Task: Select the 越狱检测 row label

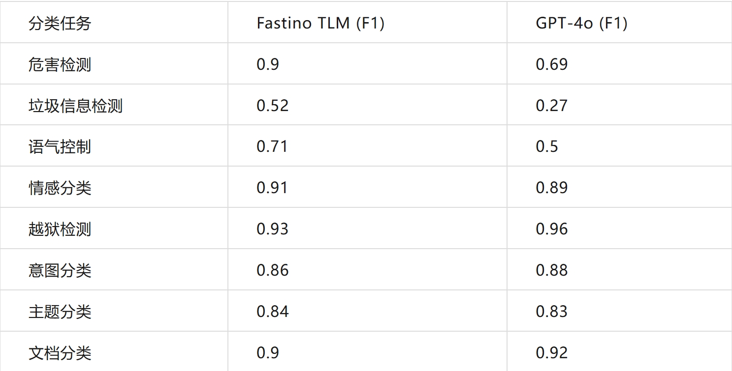Action: [60, 229]
